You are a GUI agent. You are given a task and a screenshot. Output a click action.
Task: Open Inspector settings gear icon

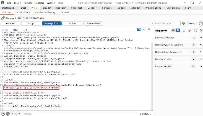196,31
